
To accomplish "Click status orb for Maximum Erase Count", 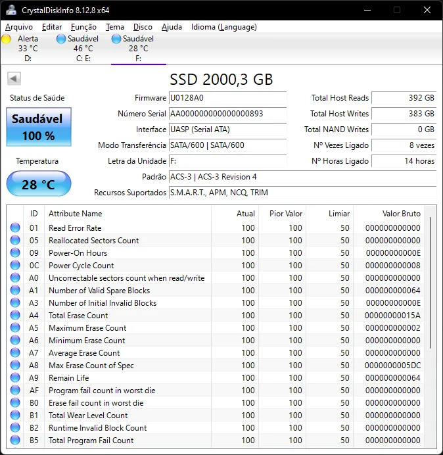I will (15, 327).
